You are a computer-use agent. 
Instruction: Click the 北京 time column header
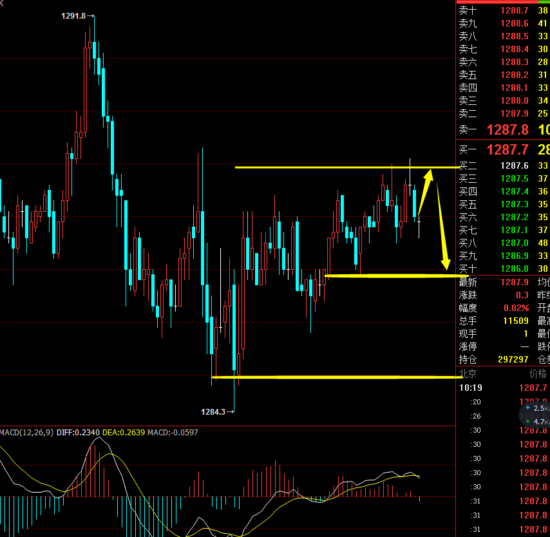pyautogui.click(x=468, y=374)
